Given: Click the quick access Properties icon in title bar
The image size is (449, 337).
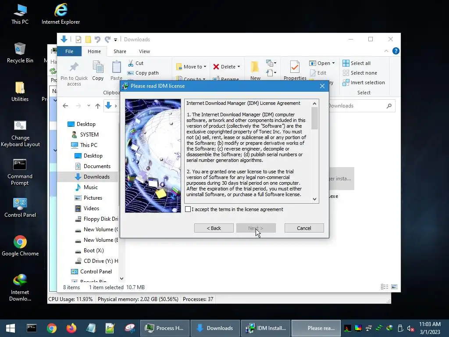Looking at the screenshot, I should [x=78, y=39].
